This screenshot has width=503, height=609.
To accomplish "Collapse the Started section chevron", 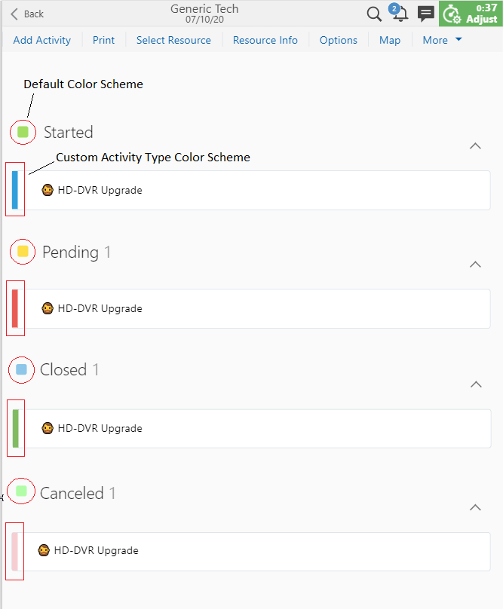I will 475,146.
